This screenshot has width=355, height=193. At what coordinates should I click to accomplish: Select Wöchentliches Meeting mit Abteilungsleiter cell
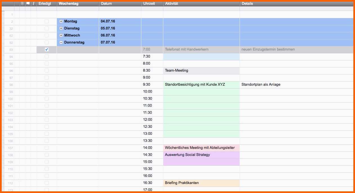click(202, 148)
